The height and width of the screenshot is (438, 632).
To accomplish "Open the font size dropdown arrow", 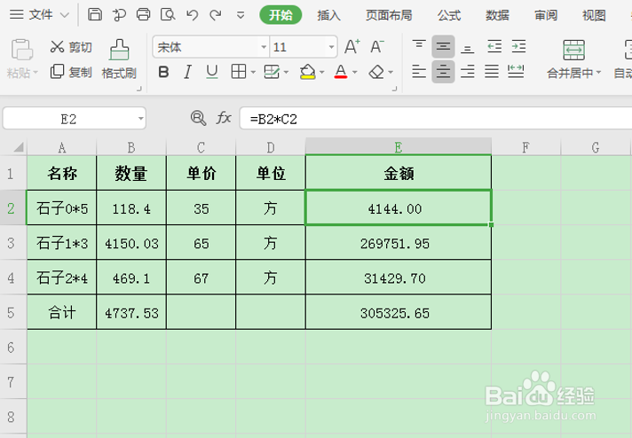I will [331, 47].
